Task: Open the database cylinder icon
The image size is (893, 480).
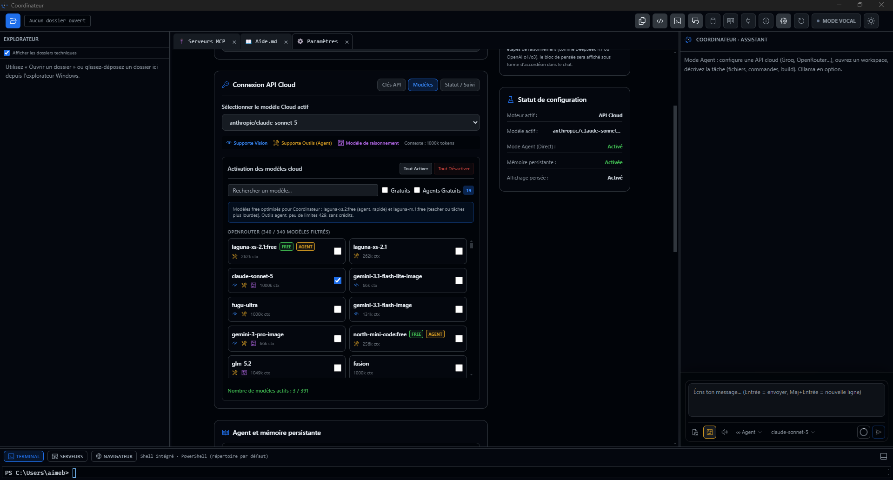Action: [x=713, y=21]
